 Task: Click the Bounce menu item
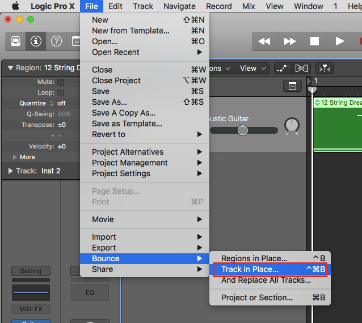point(145,258)
